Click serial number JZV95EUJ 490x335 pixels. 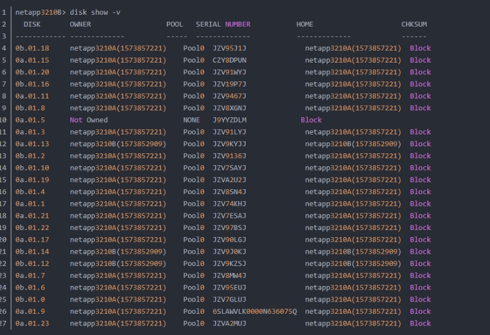[x=229, y=287]
